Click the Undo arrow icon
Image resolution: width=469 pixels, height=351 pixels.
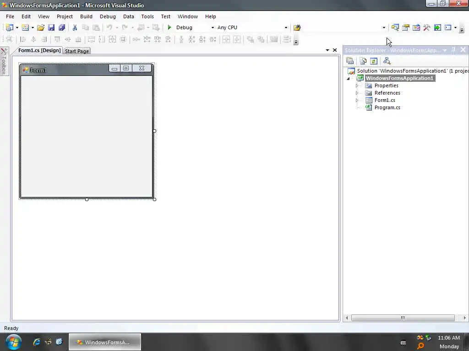click(x=109, y=27)
